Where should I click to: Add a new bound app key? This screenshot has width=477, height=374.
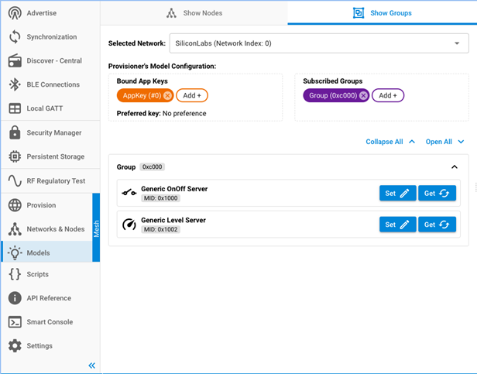point(191,96)
